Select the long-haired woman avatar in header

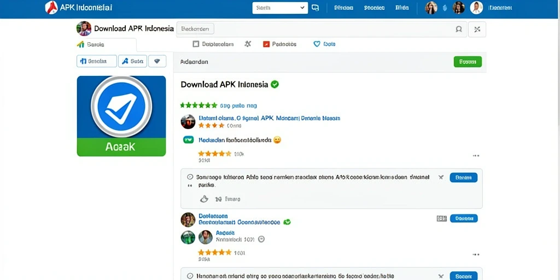coord(431,8)
